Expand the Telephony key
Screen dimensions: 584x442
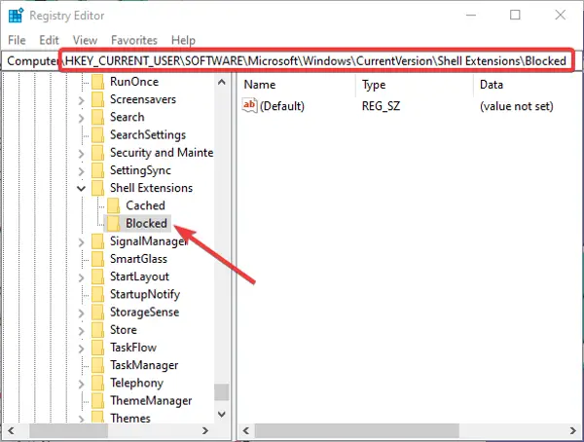pos(81,384)
